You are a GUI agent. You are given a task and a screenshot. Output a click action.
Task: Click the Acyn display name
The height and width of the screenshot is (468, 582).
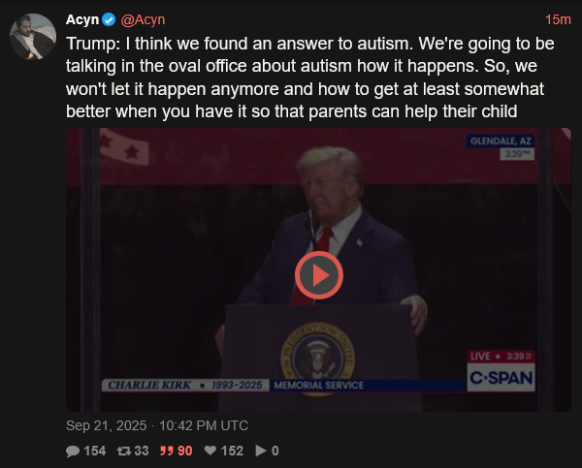click(82, 19)
